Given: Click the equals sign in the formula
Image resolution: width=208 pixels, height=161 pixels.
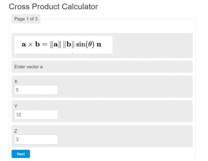Looking at the screenshot, I should click(x=45, y=44).
